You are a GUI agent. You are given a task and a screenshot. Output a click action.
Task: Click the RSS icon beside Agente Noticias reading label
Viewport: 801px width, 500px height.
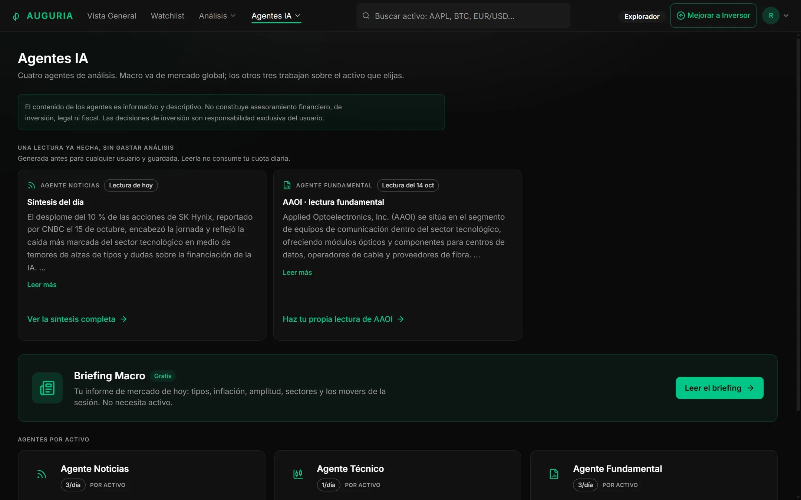[x=32, y=186]
